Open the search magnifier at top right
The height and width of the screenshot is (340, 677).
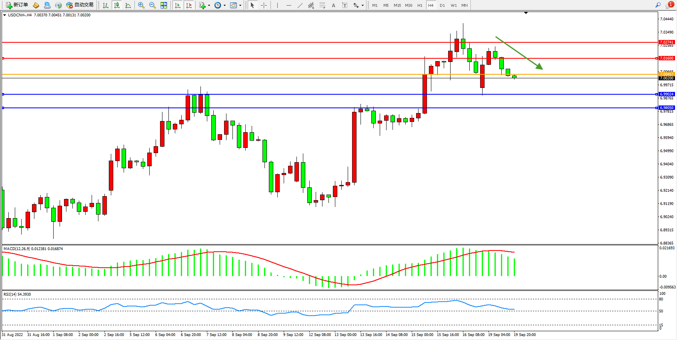point(658,5)
